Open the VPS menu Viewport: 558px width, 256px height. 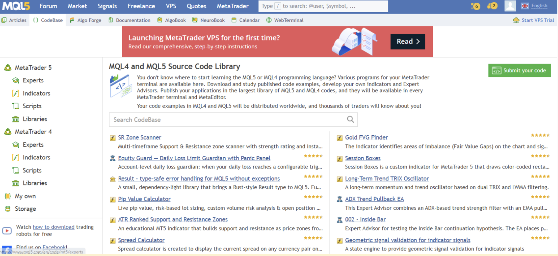[171, 6]
